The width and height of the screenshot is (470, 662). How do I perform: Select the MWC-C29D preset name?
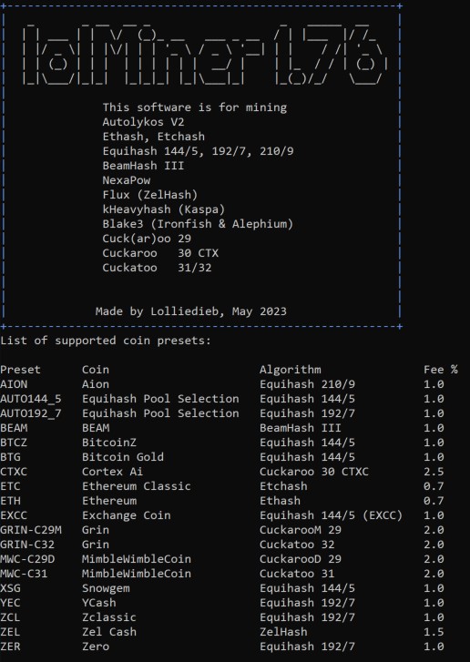click(27, 559)
